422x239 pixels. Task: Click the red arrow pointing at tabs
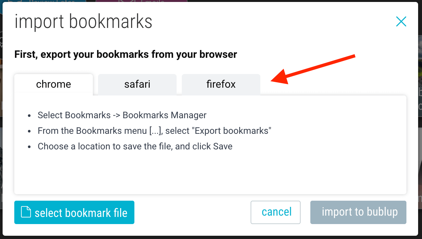click(313, 69)
